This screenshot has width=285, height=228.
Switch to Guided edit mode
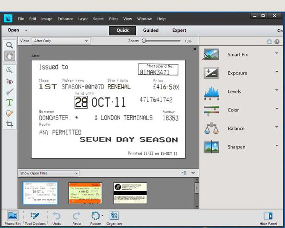click(151, 31)
